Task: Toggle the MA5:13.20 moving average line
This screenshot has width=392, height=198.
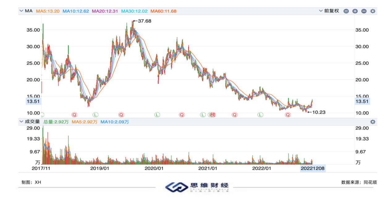Action: point(48,11)
